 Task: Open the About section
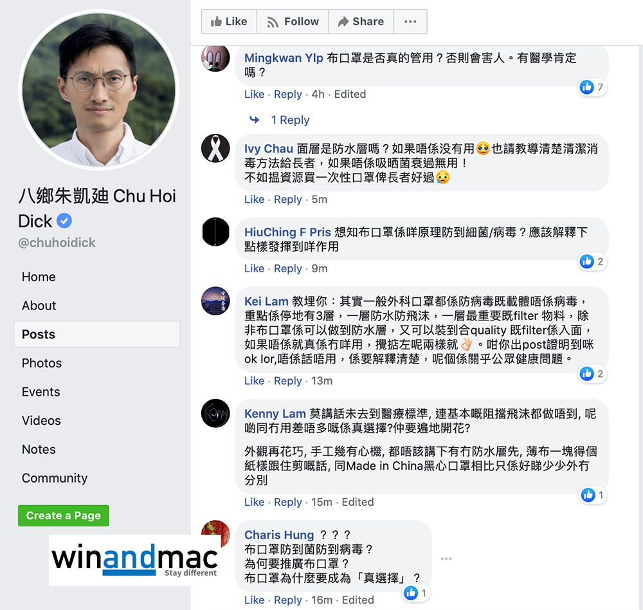pyautogui.click(x=39, y=306)
